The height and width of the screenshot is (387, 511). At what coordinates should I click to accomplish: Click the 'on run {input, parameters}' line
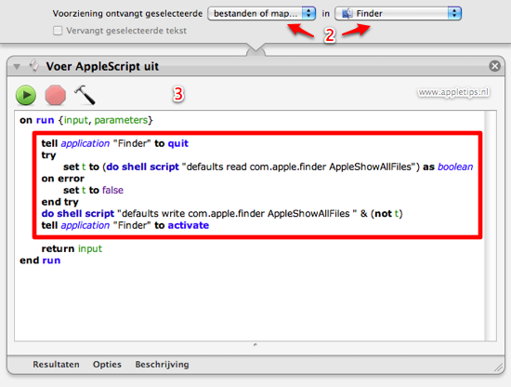pos(86,120)
